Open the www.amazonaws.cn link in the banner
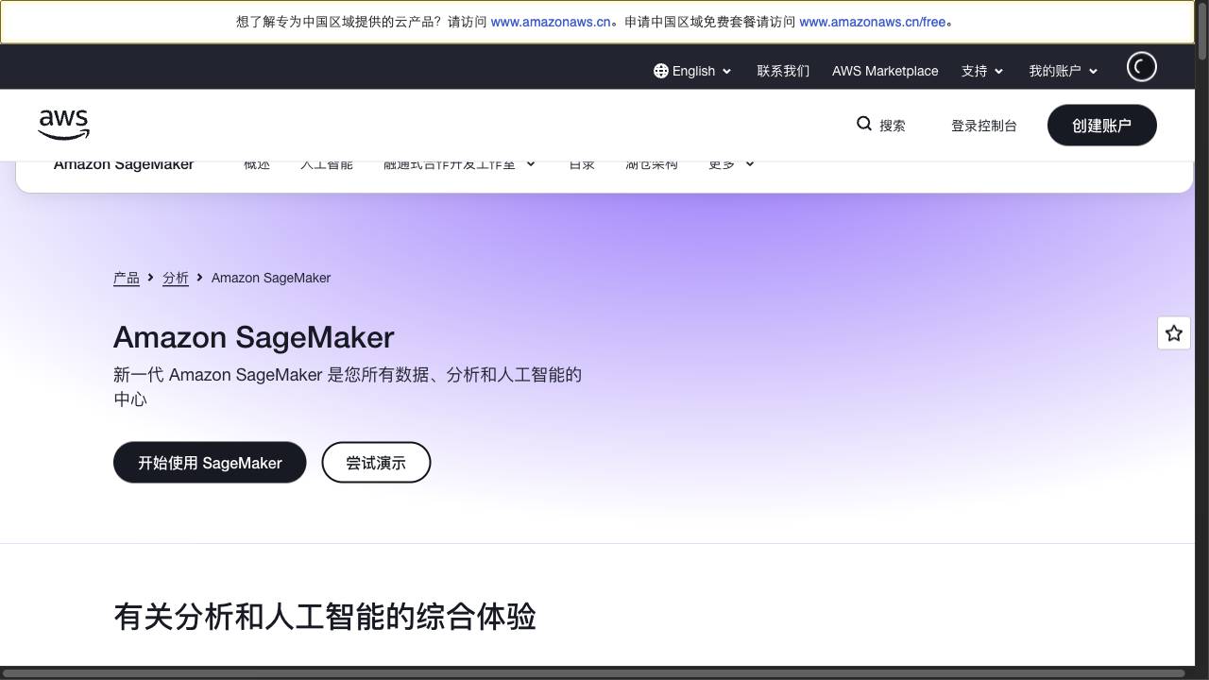This screenshot has width=1209, height=680. [x=551, y=22]
